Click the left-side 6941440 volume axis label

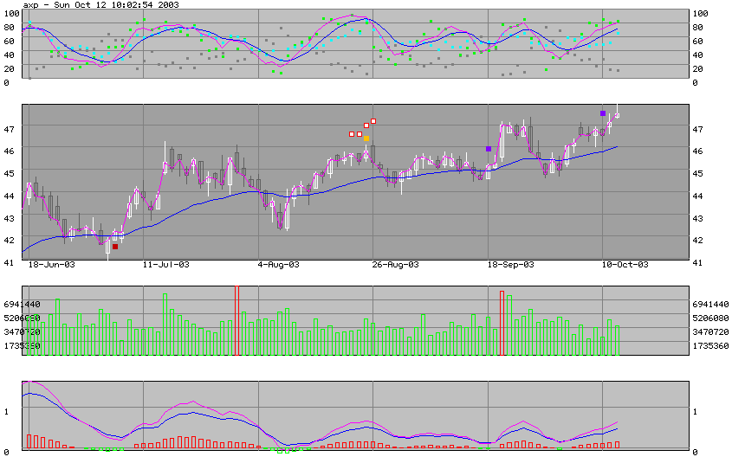(23, 305)
